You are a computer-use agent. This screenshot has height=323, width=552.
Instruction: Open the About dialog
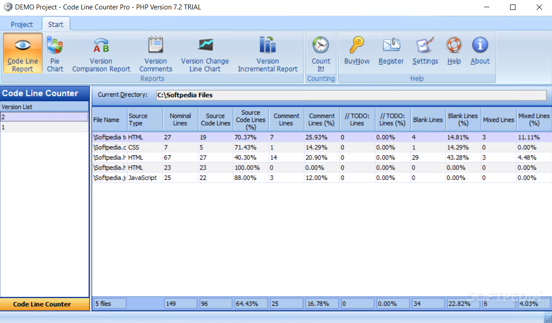click(x=480, y=50)
